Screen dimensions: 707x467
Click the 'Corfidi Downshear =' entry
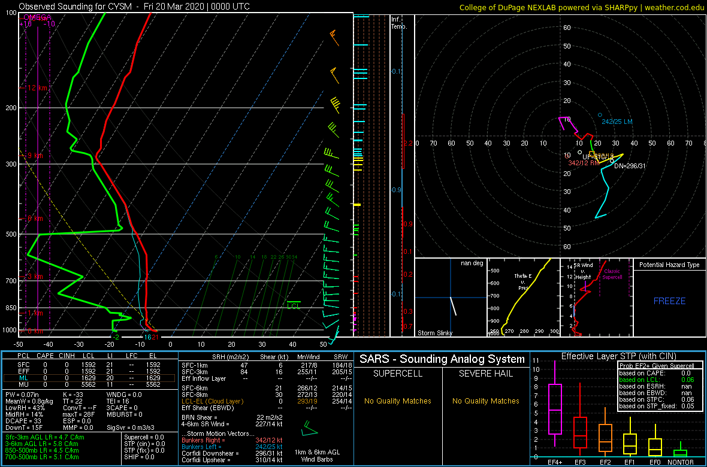(x=232, y=453)
